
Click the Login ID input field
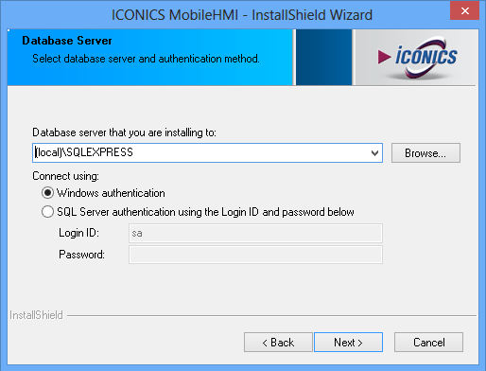click(x=255, y=233)
